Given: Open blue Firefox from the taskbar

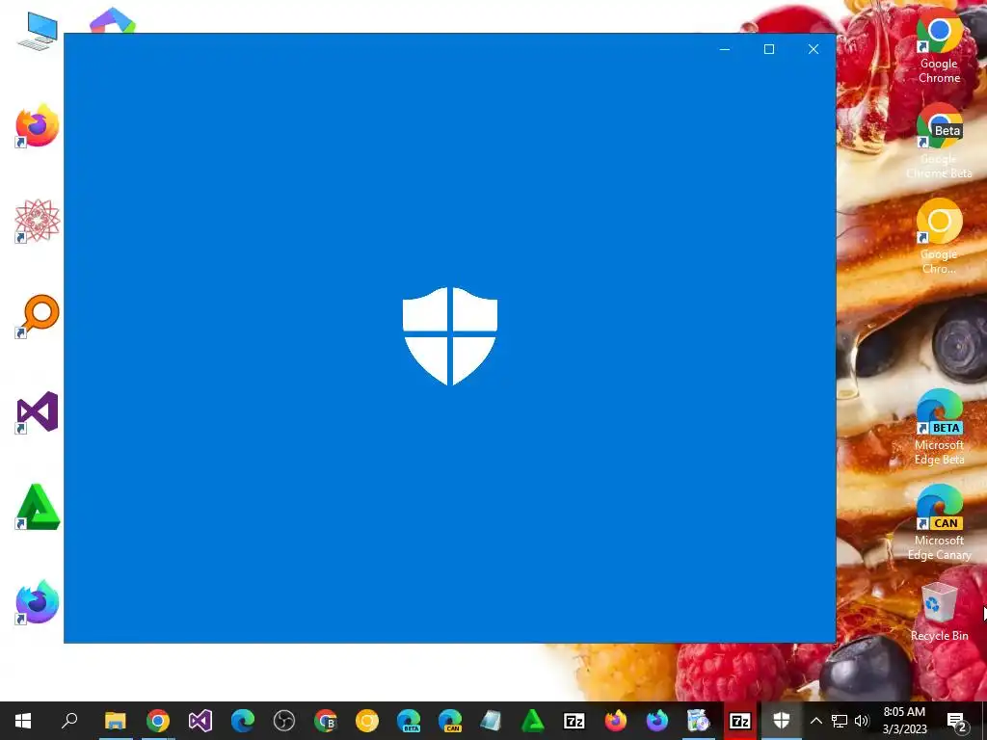Looking at the screenshot, I should (657, 721).
